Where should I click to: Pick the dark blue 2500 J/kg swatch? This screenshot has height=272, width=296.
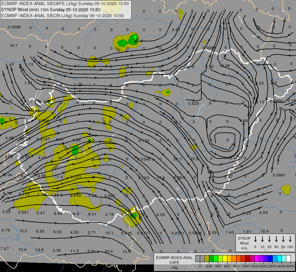pos(270,258)
